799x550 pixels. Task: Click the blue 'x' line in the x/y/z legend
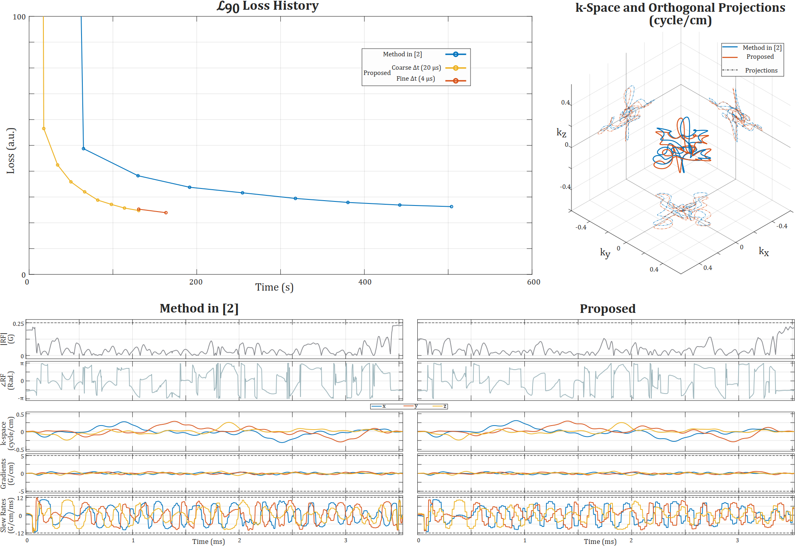coord(377,406)
